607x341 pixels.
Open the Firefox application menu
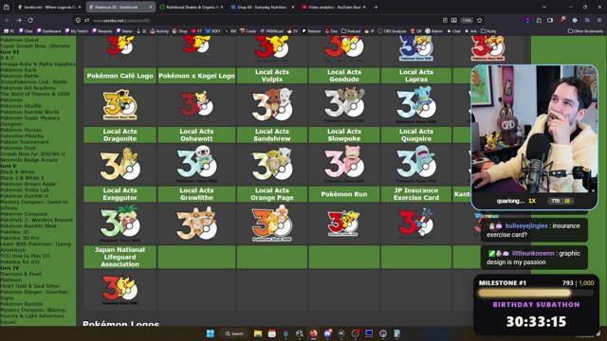[598, 20]
